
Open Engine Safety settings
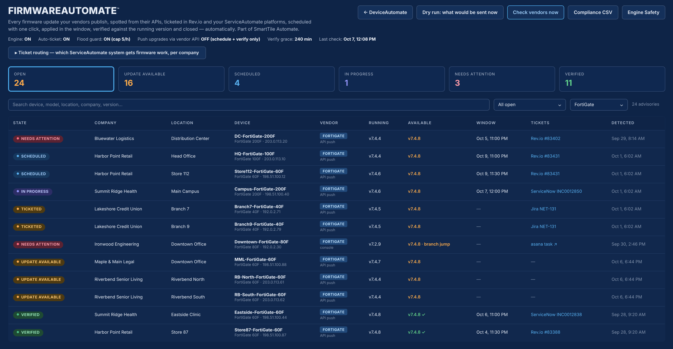643,12
